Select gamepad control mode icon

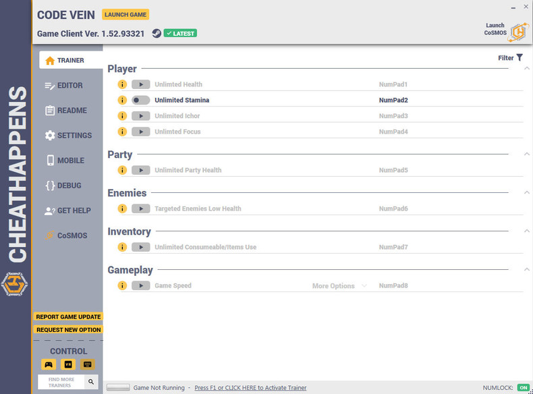point(49,364)
